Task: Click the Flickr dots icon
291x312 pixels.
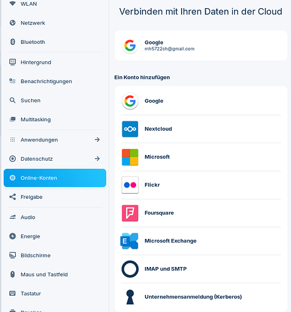Action: 130,185
